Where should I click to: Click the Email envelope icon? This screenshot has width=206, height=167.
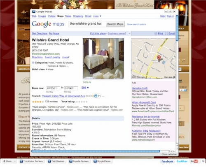coord(166,34)
